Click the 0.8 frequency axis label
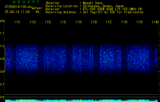Screen dimensions: 160x102 [x=2, y=71]
